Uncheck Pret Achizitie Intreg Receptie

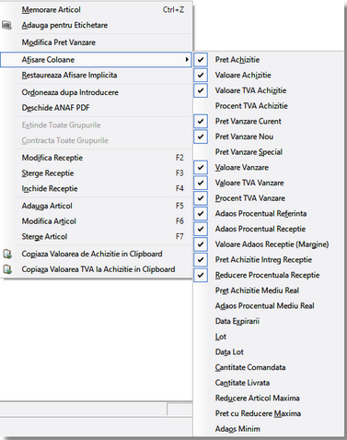click(201, 259)
